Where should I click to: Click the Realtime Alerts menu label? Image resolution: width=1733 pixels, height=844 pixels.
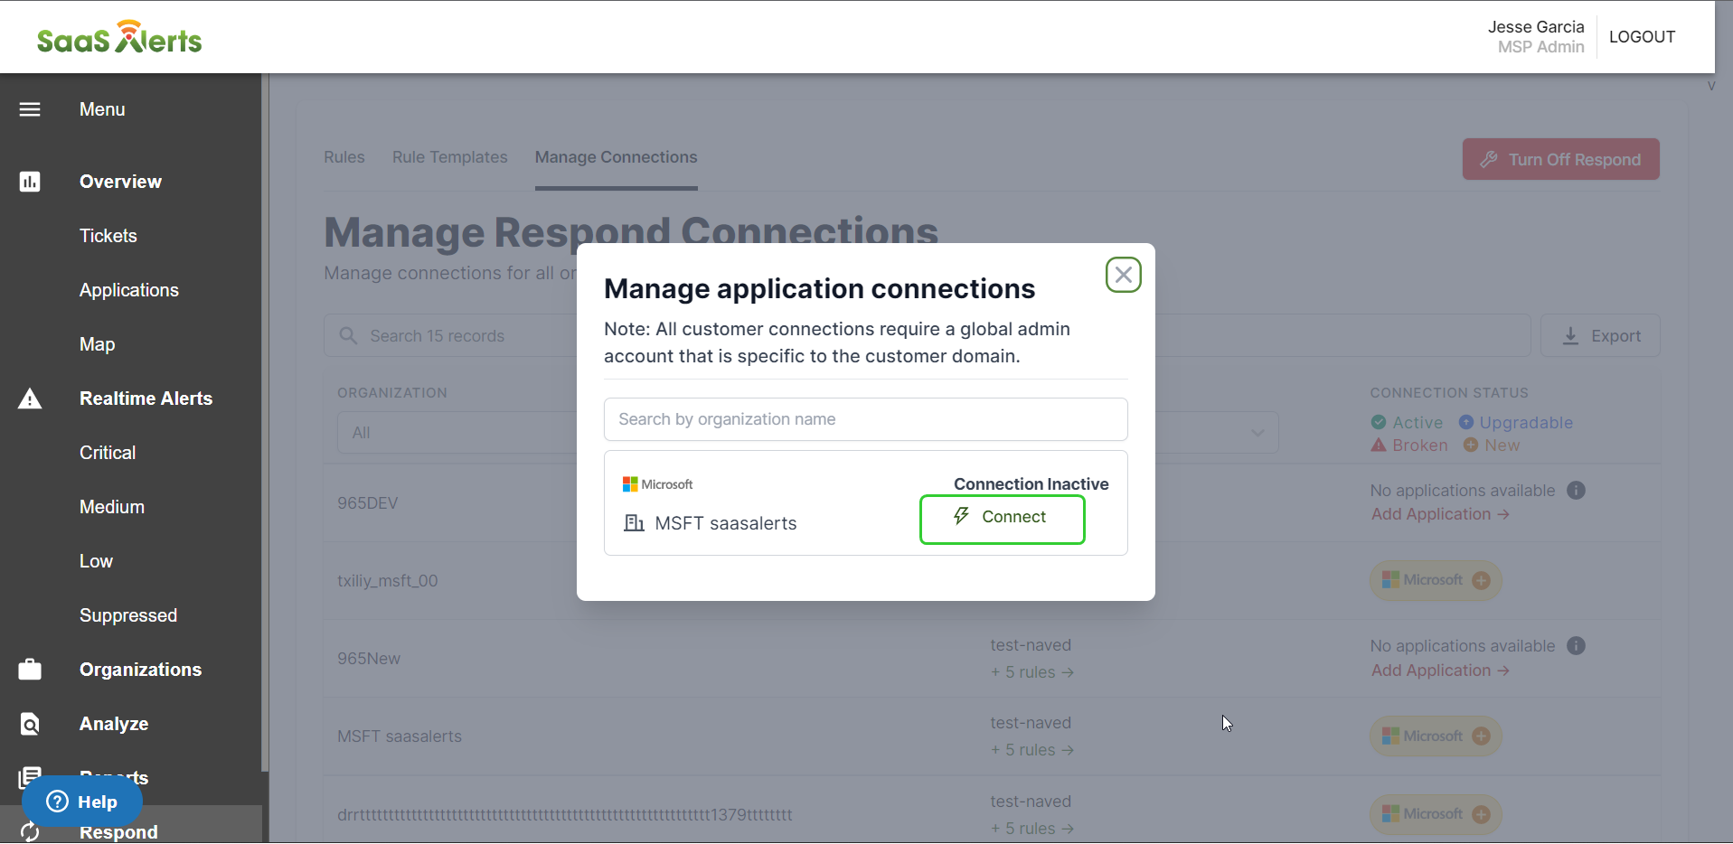click(146, 399)
